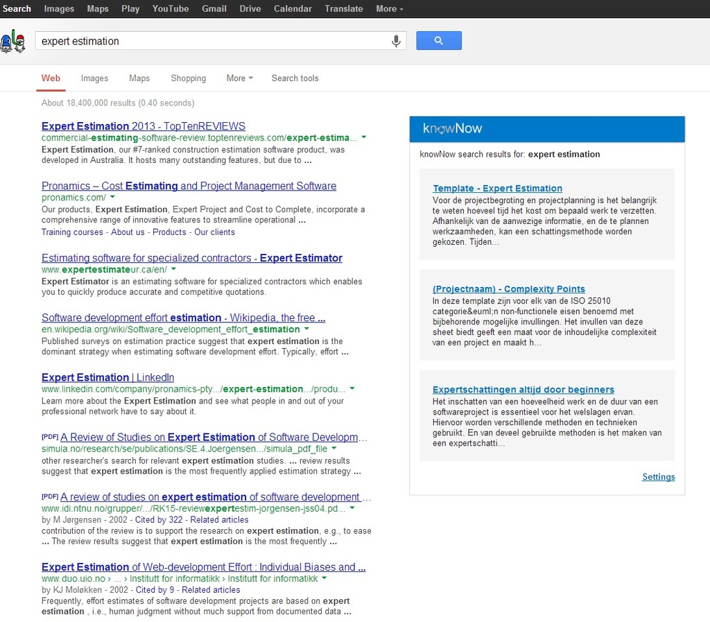Click the voice search microphone icon
Image resolution: width=710 pixels, height=622 pixels.
[396, 41]
